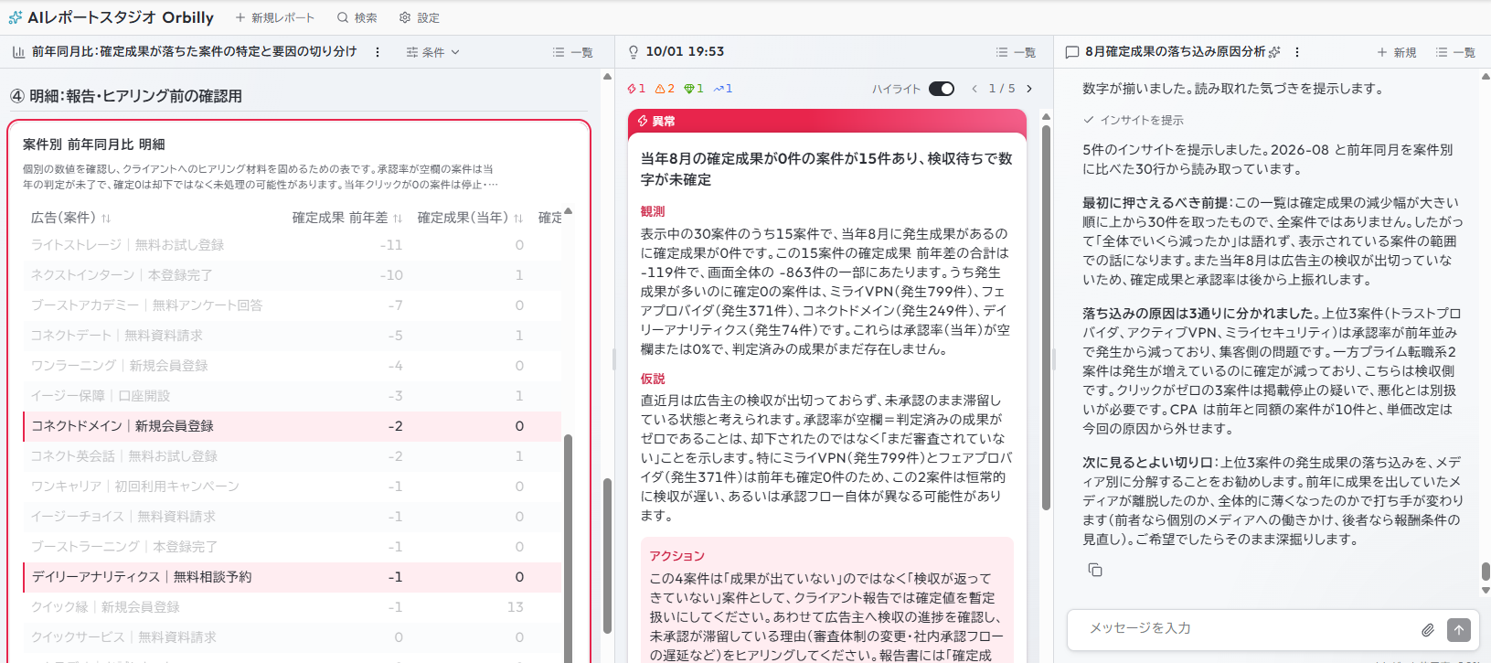Open the report title's three-dot menu

(x=378, y=52)
